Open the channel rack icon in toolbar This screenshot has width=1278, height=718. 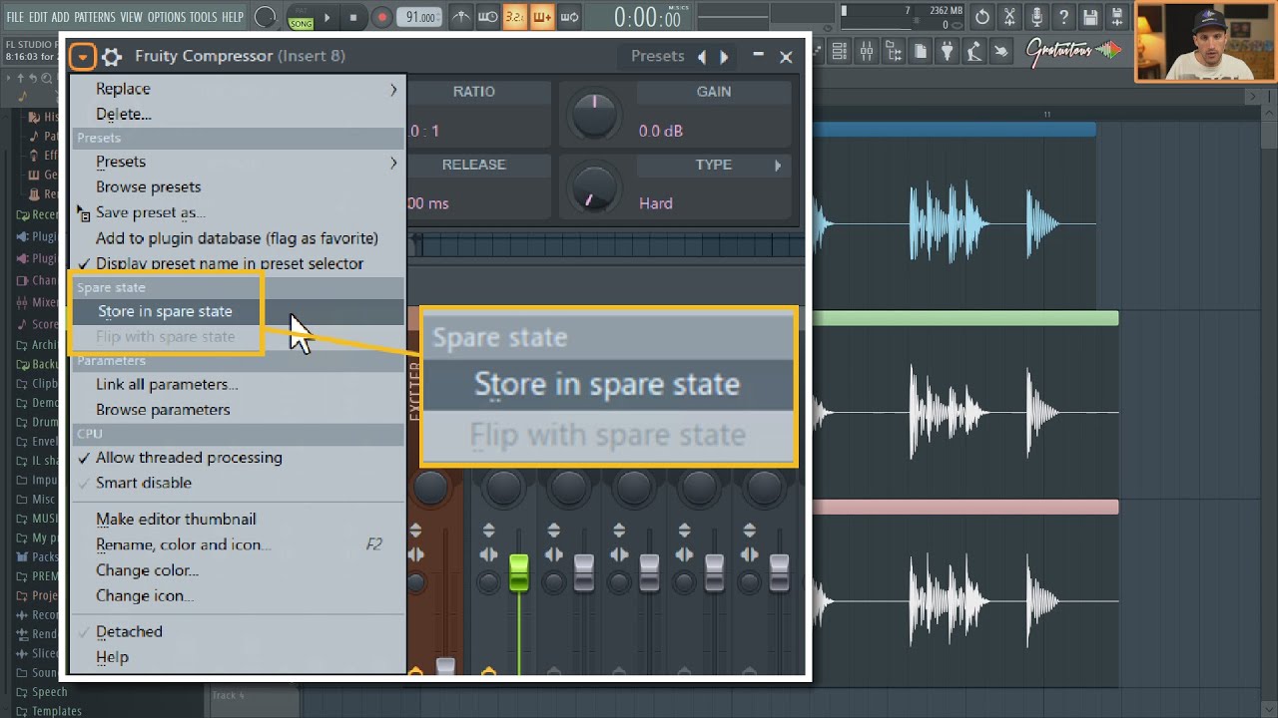(x=840, y=52)
